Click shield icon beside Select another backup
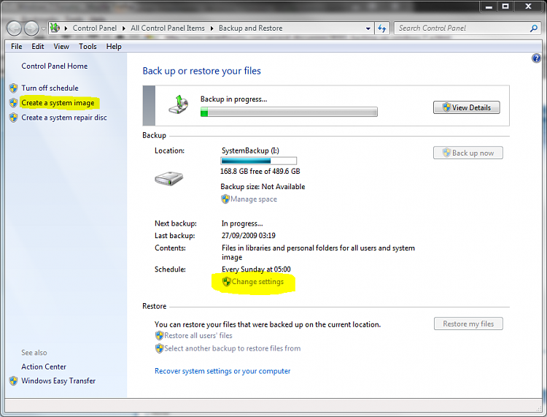The width and height of the screenshot is (547, 417). 159,348
